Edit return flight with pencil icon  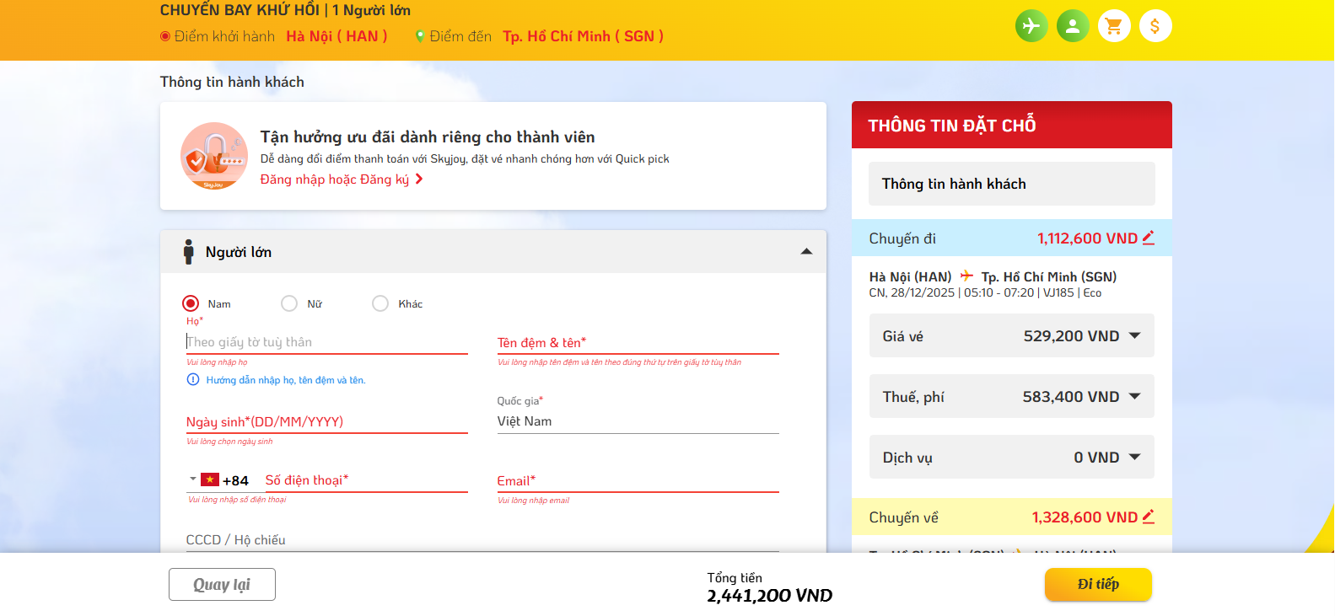coord(1148,517)
